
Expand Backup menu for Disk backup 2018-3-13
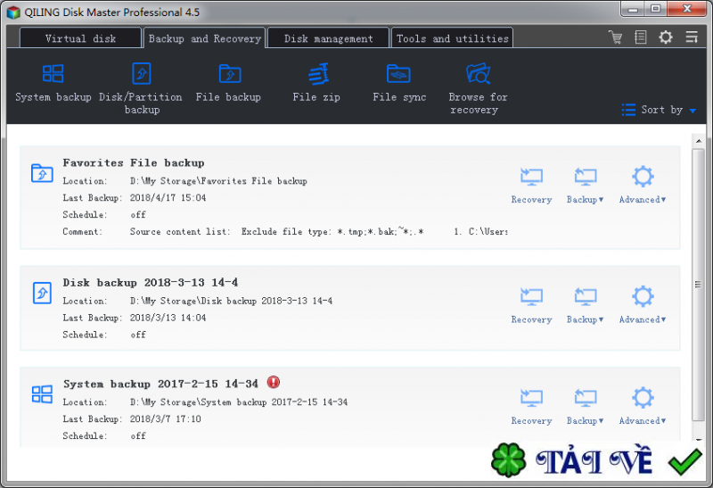586,306
